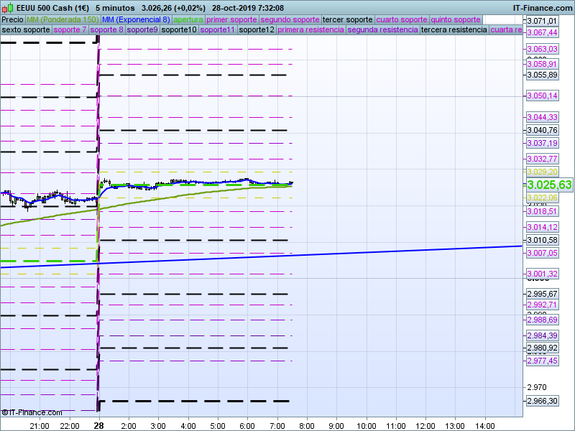Click the 28 date marker on time axis
Viewport: 575px width, 431px height.
tap(99, 425)
